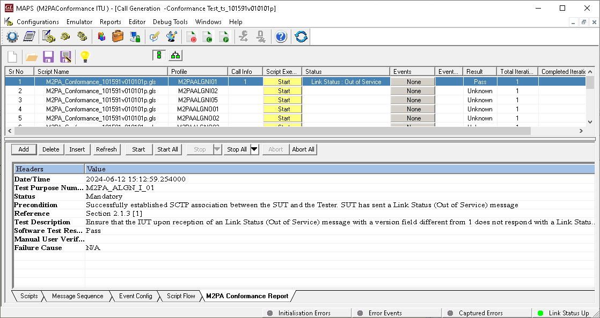Click the Script Name column header

tap(101, 71)
